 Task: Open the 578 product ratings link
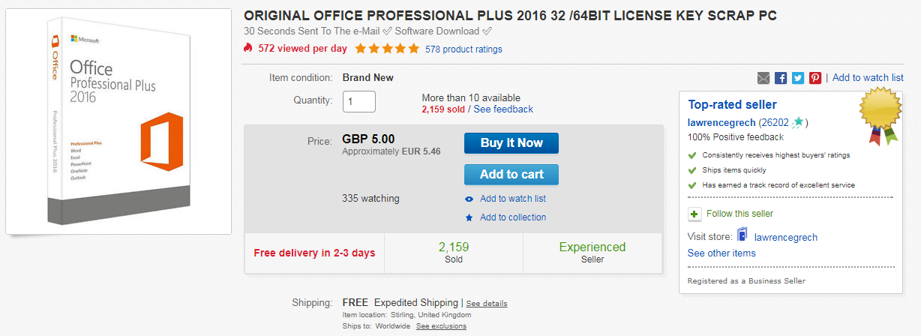[463, 49]
